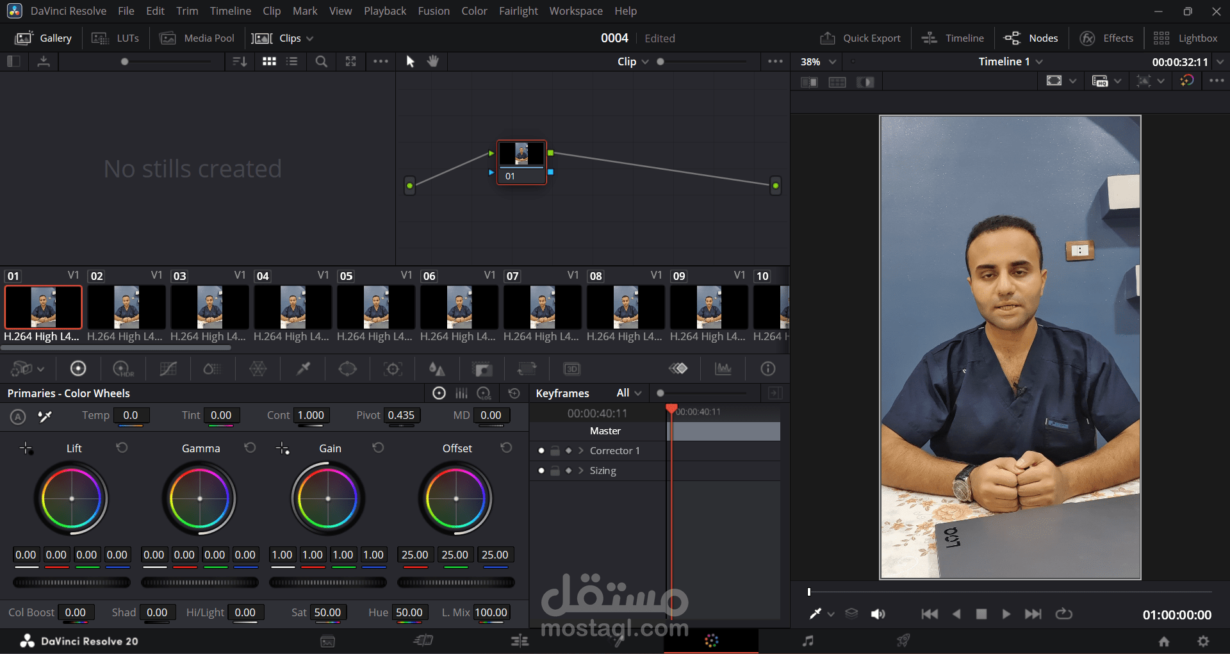Open the Blur palette icon
Viewport: 1230px width, 654px height.
point(437,368)
